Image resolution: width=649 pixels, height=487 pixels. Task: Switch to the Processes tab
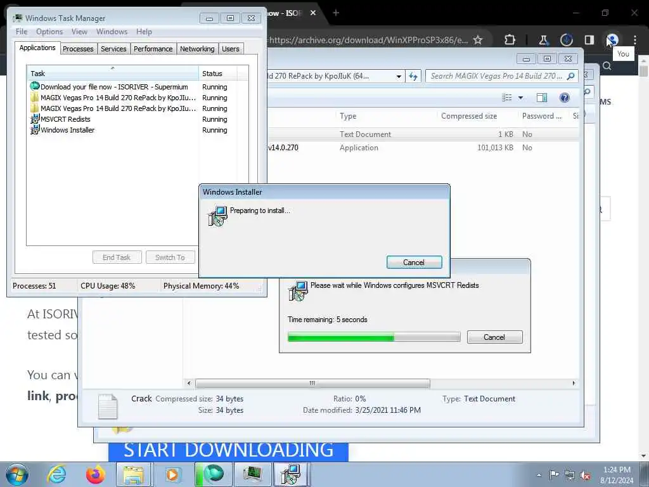(78, 49)
